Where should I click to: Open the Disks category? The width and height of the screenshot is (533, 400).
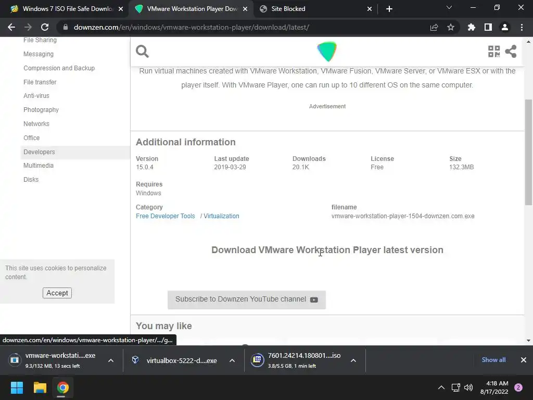pos(31,180)
